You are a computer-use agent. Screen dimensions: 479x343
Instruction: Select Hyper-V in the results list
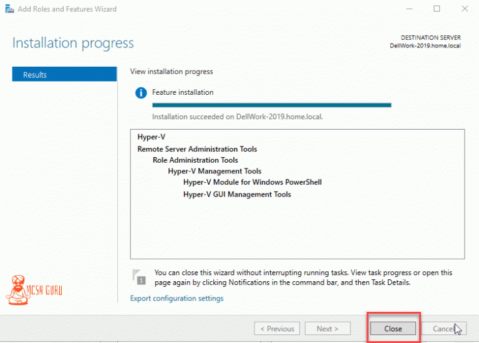(x=151, y=137)
